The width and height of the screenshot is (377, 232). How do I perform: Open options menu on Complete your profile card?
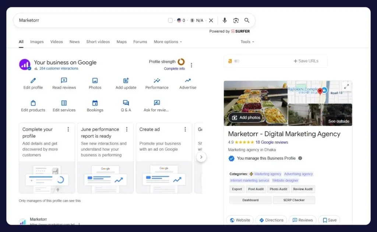coord(68,129)
